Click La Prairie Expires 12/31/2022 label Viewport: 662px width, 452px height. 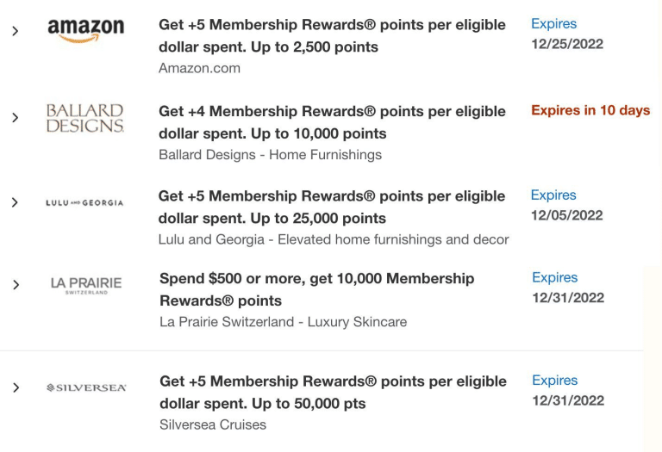(567, 288)
